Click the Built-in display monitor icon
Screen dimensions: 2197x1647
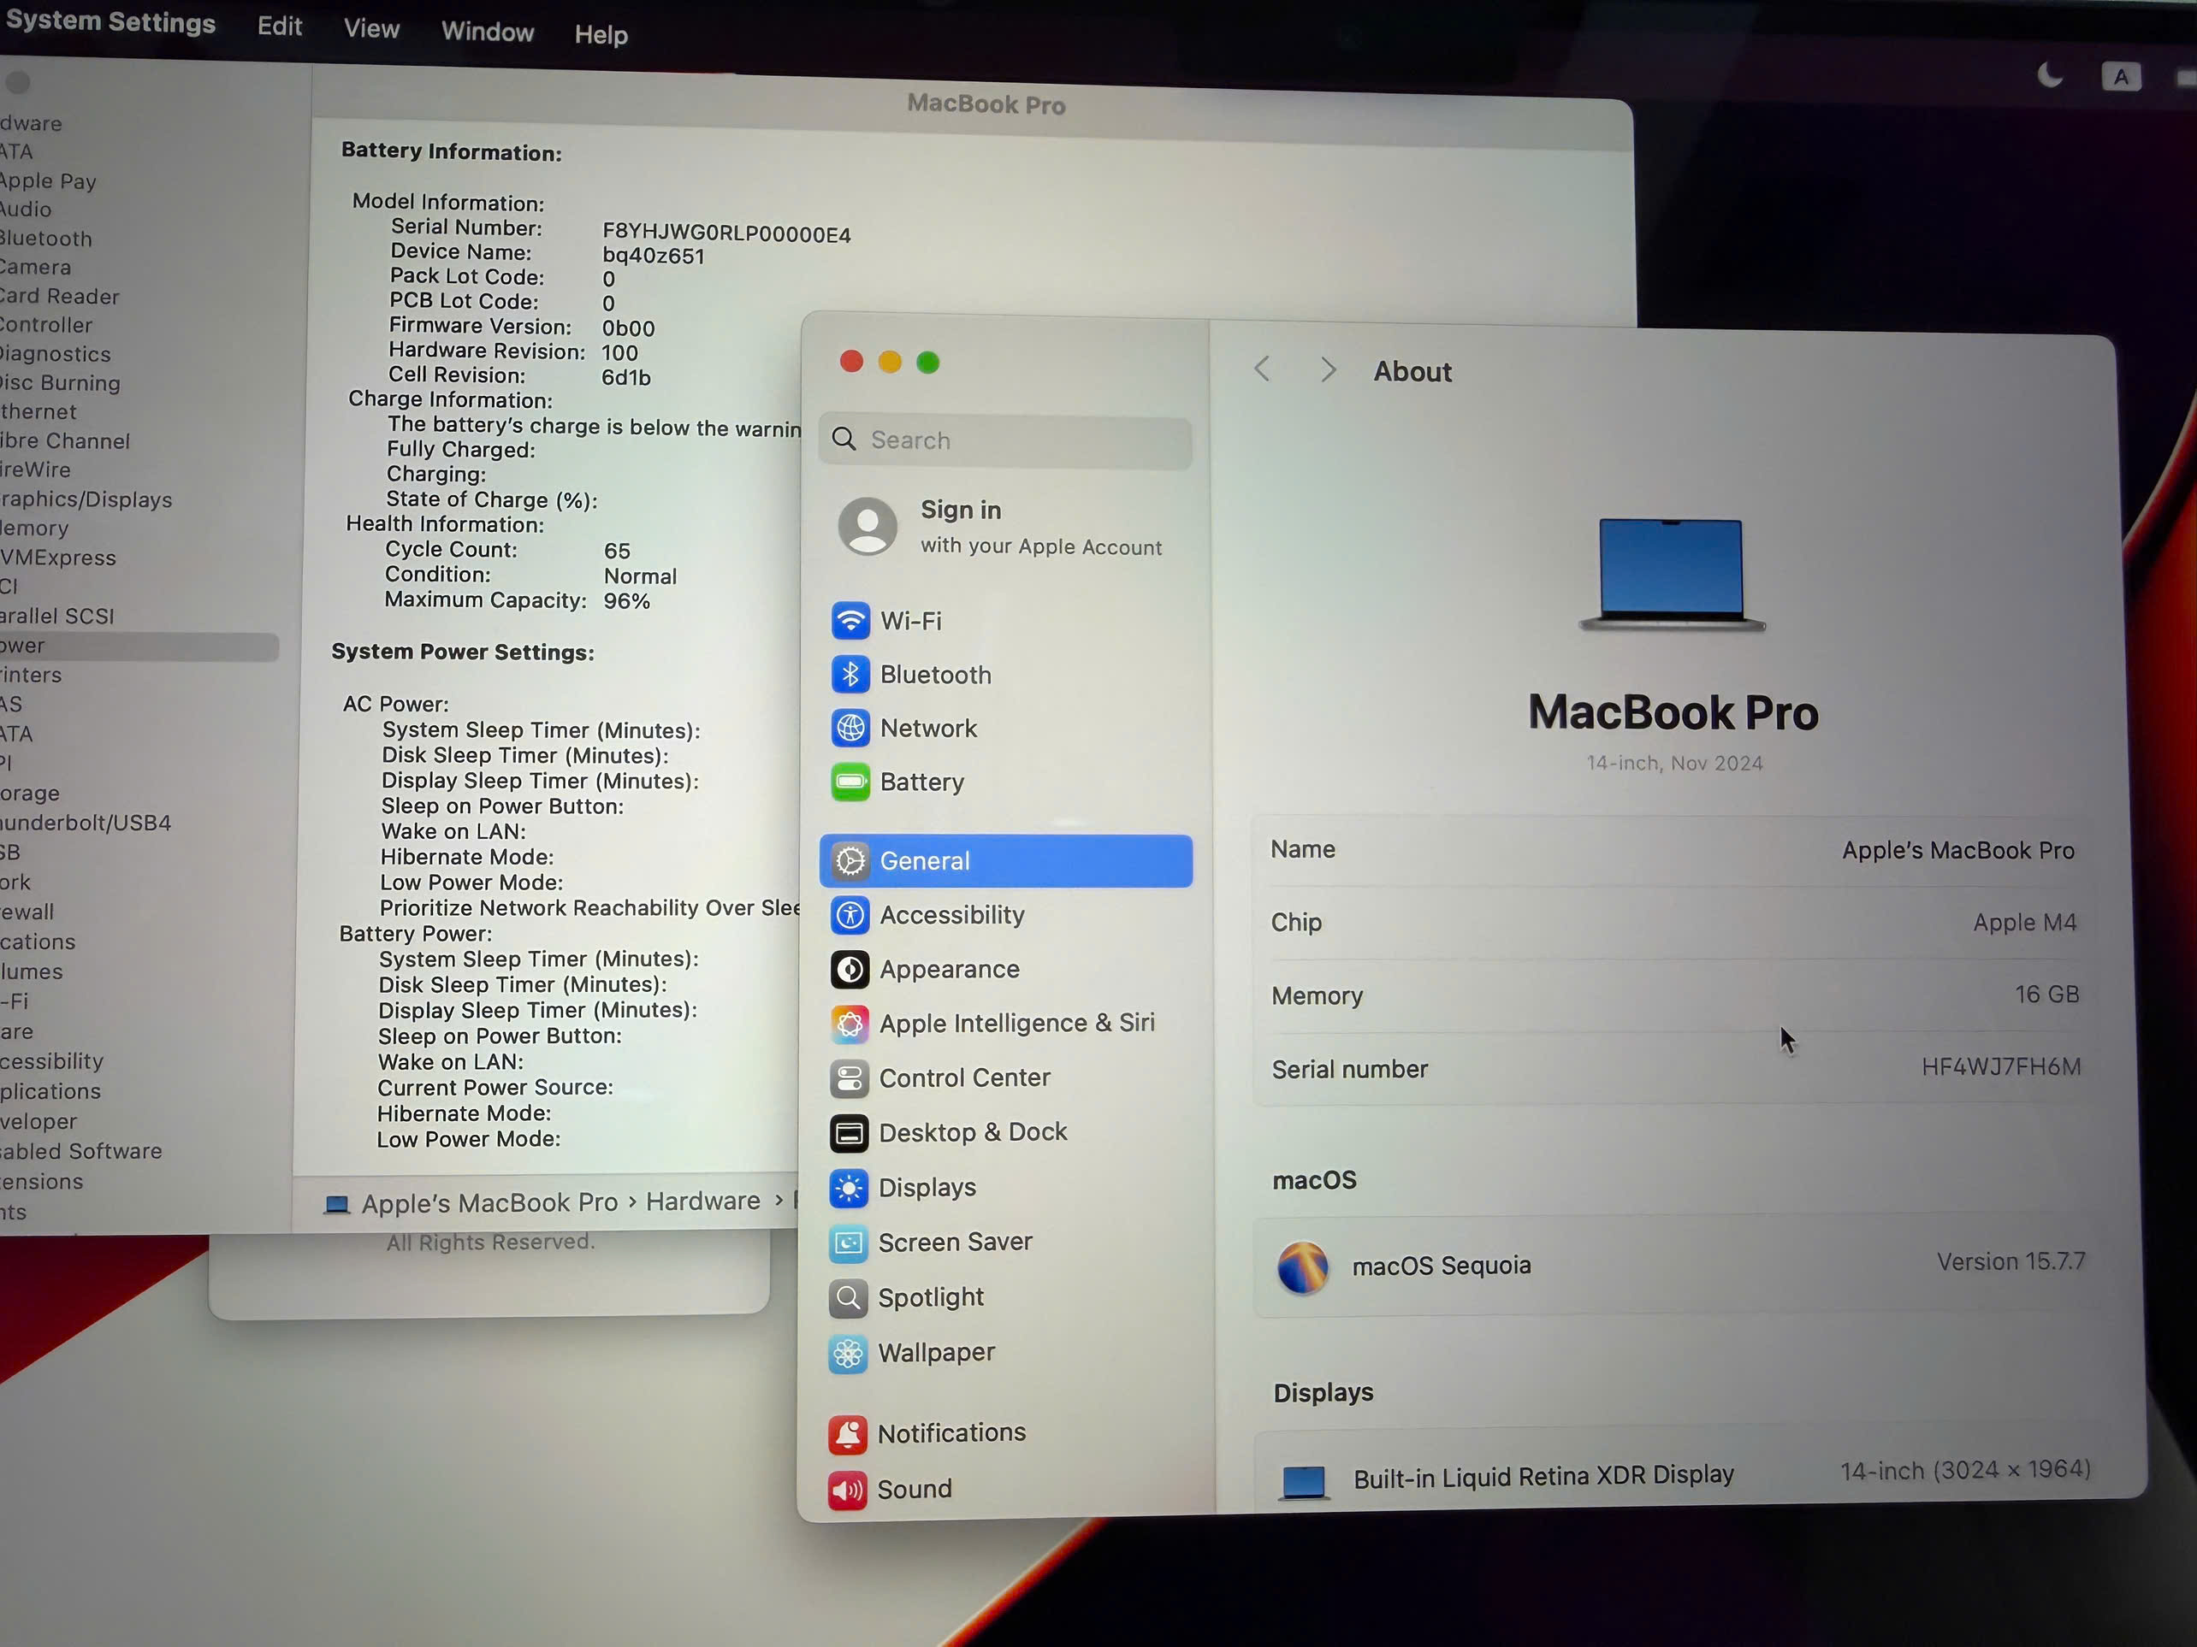point(1304,1482)
